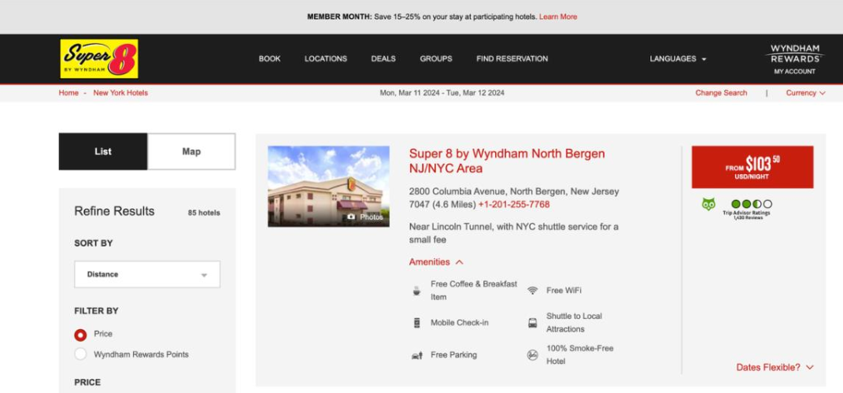The image size is (843, 393).
Task: Click the Refine Results heading
Action: pos(114,211)
